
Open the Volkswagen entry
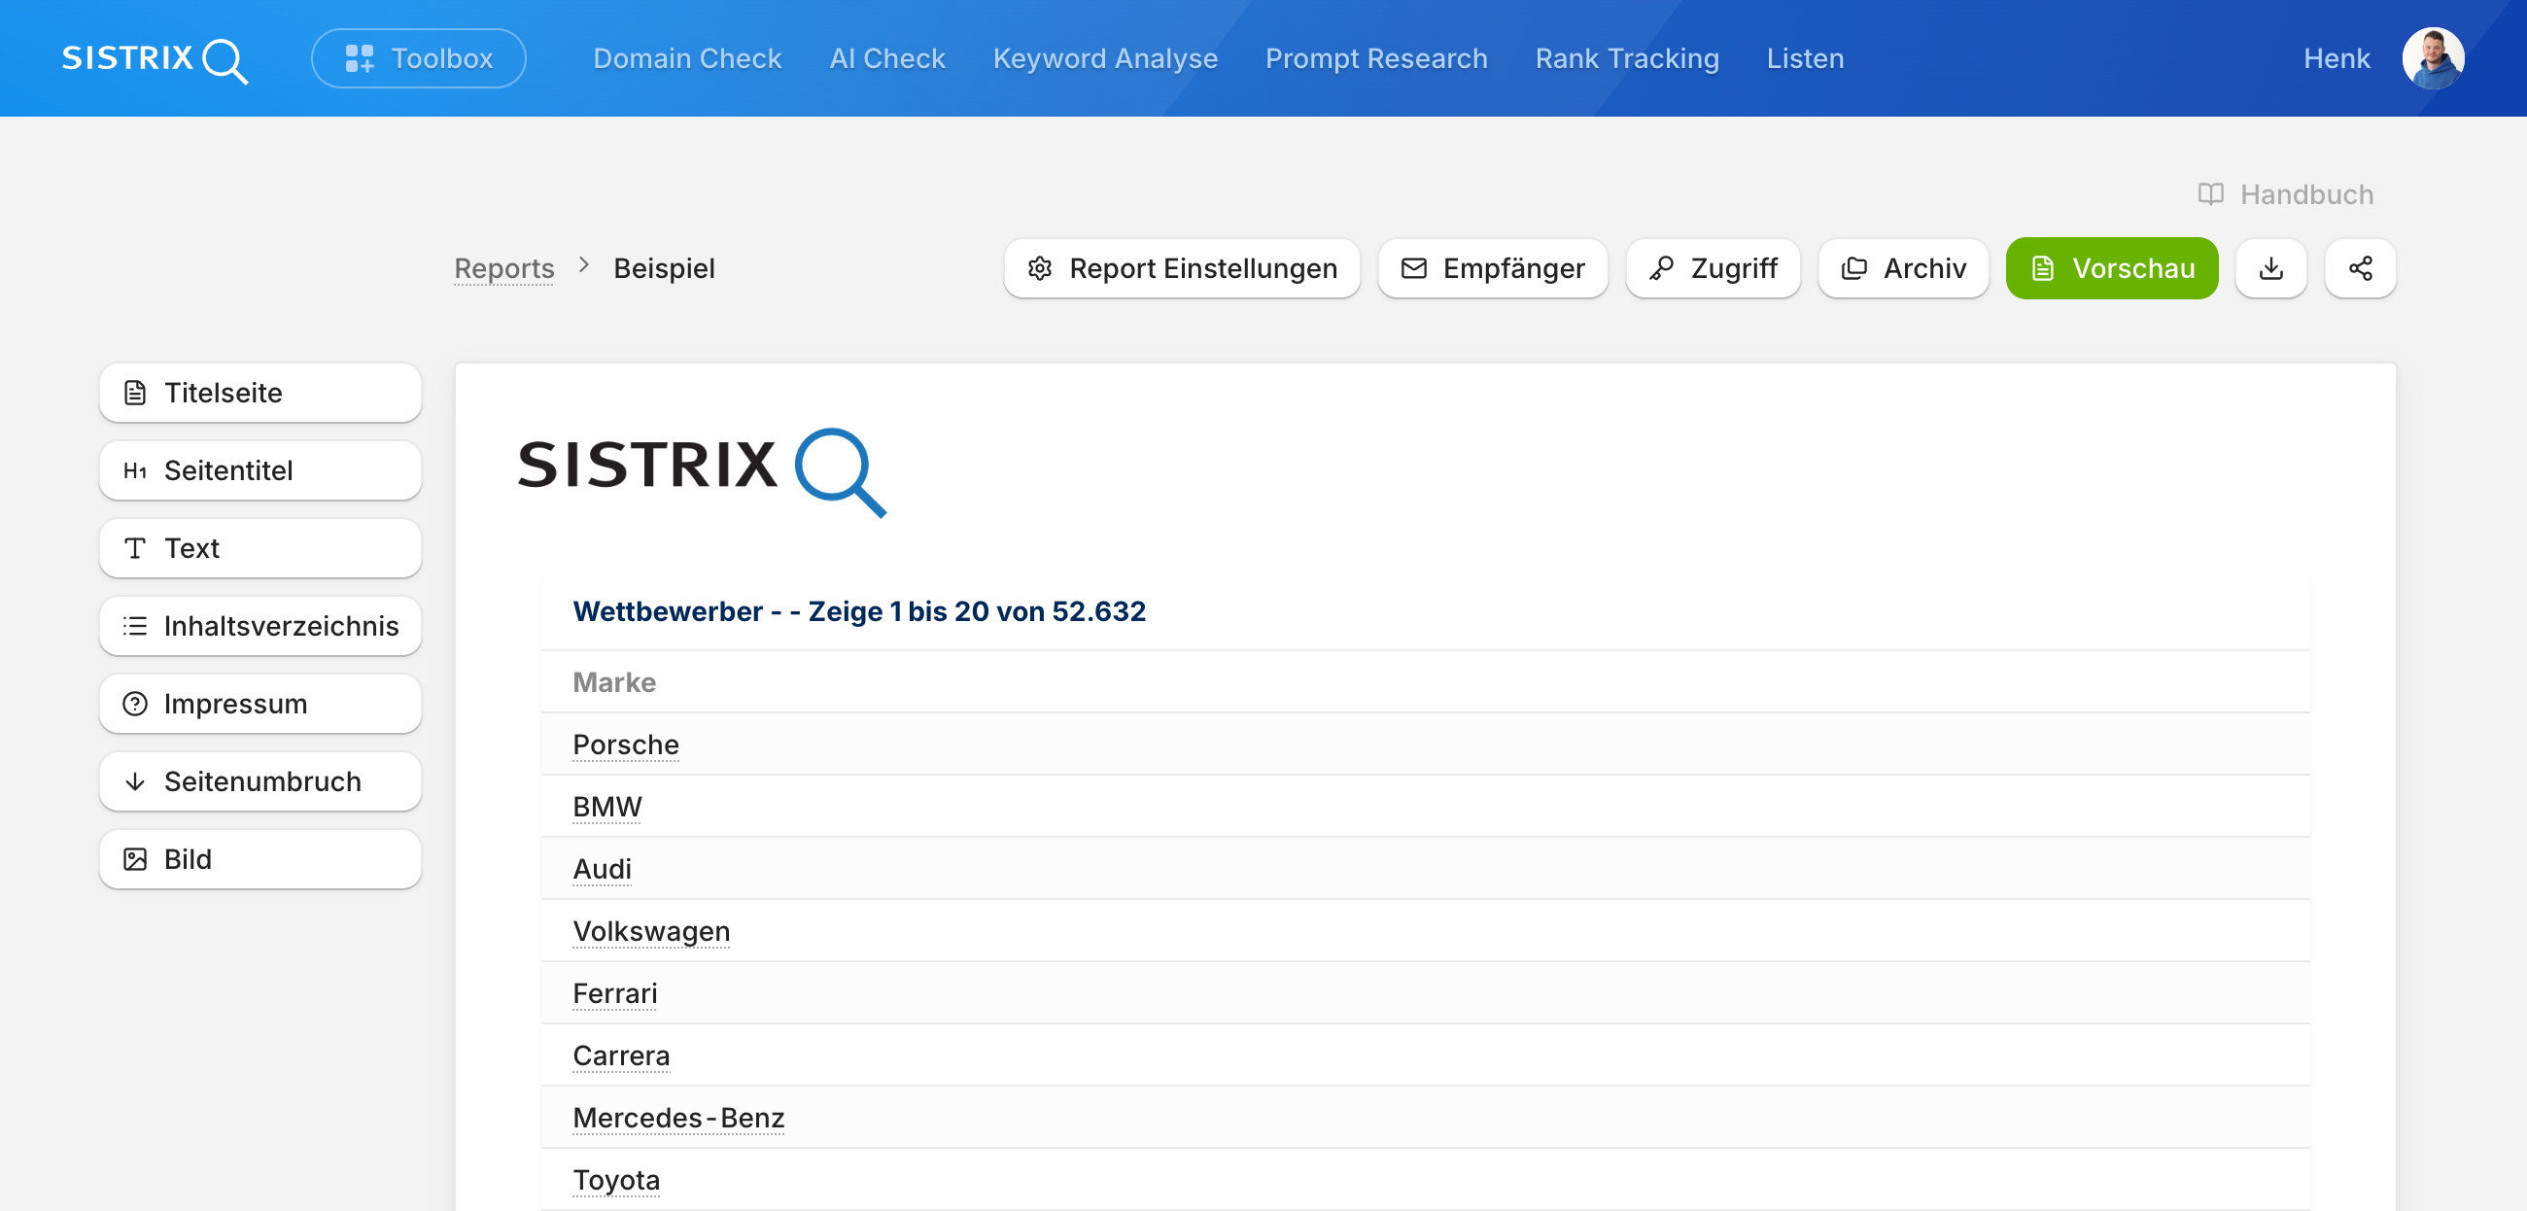click(651, 931)
